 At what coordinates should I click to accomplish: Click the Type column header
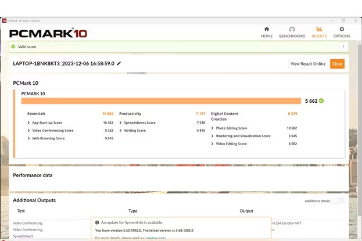click(132, 211)
